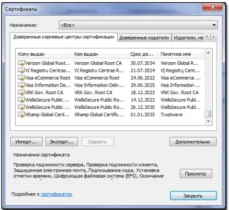Click the Экспорт… button

(x=62, y=142)
